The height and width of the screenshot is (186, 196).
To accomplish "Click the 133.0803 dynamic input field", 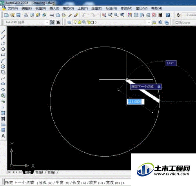I will [x=136, y=102].
